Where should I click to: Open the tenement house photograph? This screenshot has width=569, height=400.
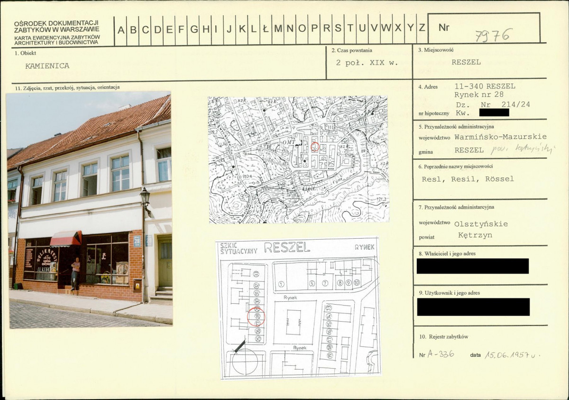click(x=90, y=210)
